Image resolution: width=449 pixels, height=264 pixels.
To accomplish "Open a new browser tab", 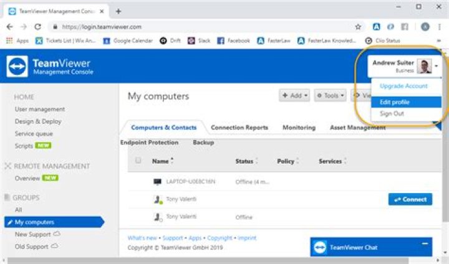I will (118, 11).
